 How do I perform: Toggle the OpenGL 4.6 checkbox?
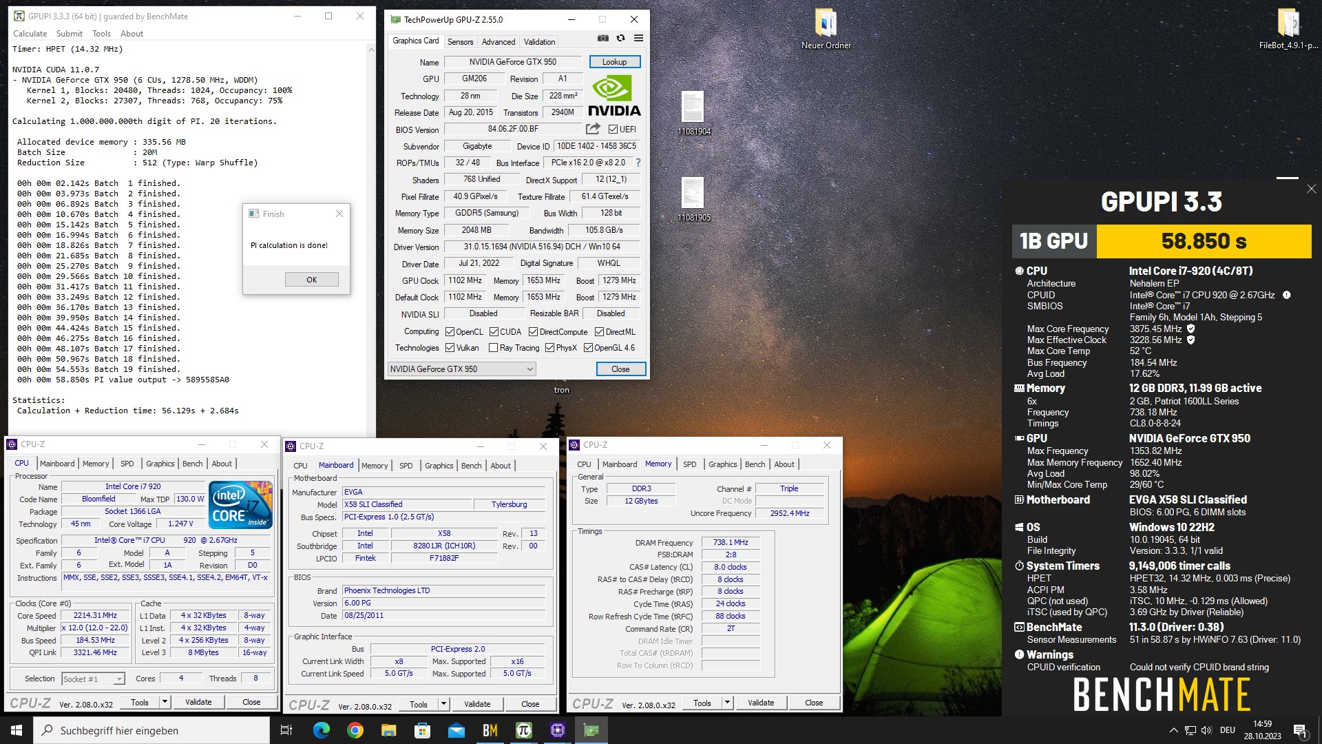pyautogui.click(x=588, y=348)
